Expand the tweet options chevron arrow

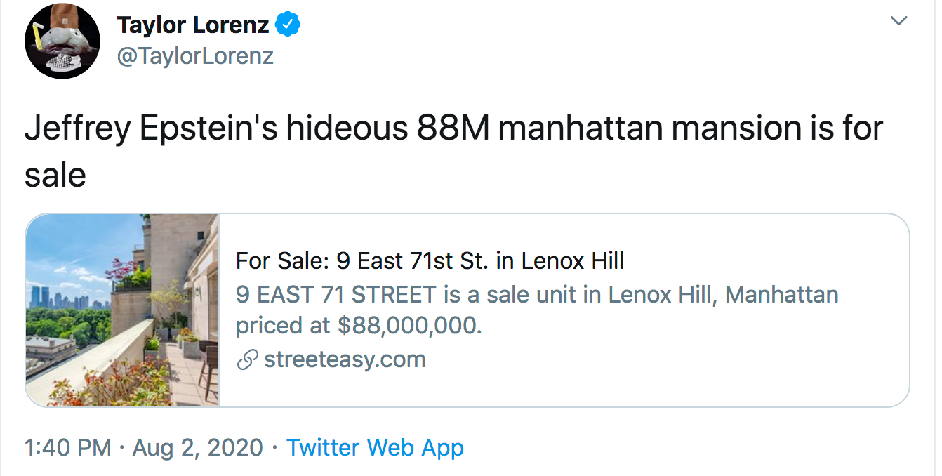coord(898,22)
